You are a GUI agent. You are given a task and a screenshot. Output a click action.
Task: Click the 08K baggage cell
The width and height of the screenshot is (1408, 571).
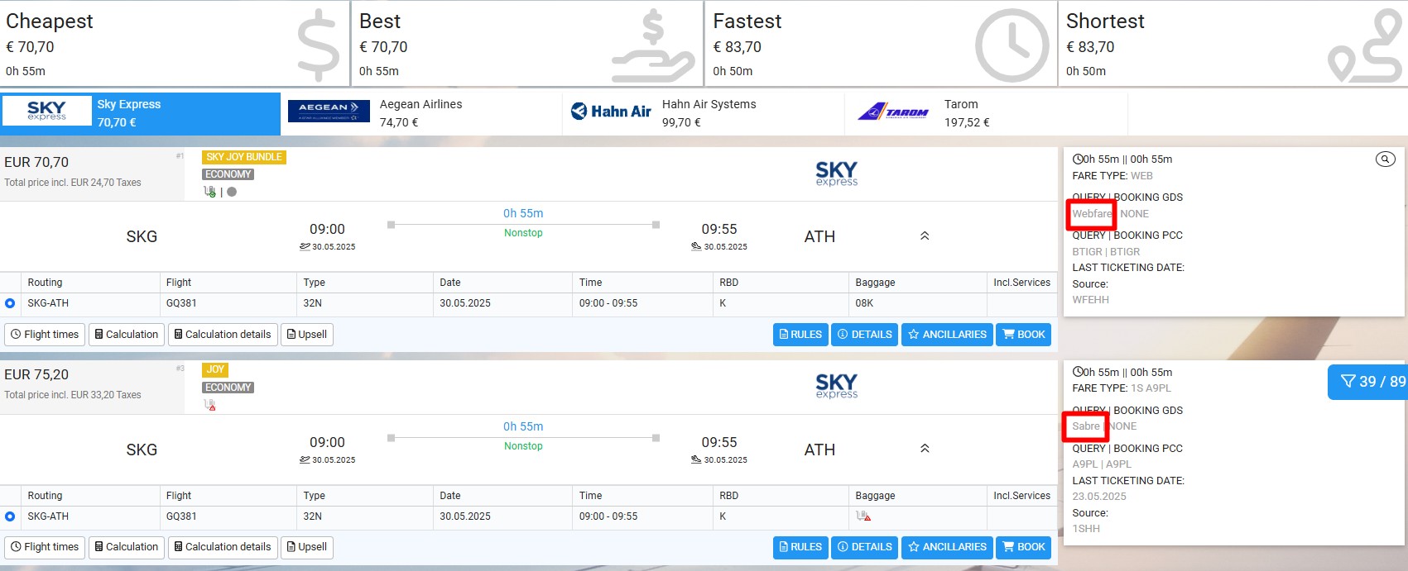click(x=918, y=303)
